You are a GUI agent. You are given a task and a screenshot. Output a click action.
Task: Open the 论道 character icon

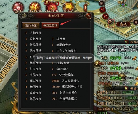pos(18,7)
